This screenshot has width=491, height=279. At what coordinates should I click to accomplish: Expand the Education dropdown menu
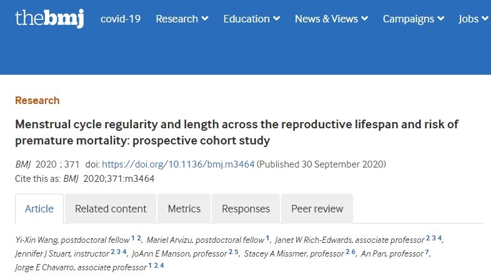[x=252, y=19]
